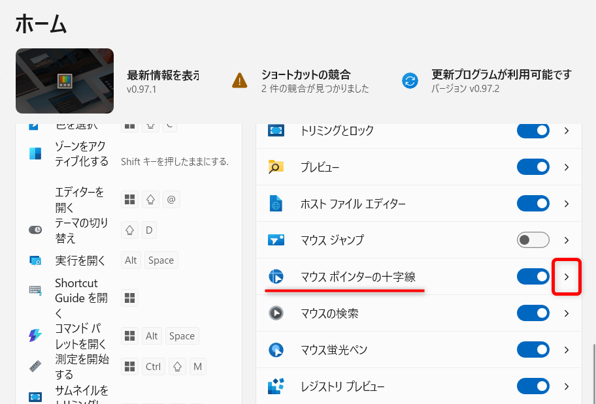The width and height of the screenshot is (596, 404).
Task: Open ホスト ファイル エディター details chevron
Action: (x=566, y=203)
